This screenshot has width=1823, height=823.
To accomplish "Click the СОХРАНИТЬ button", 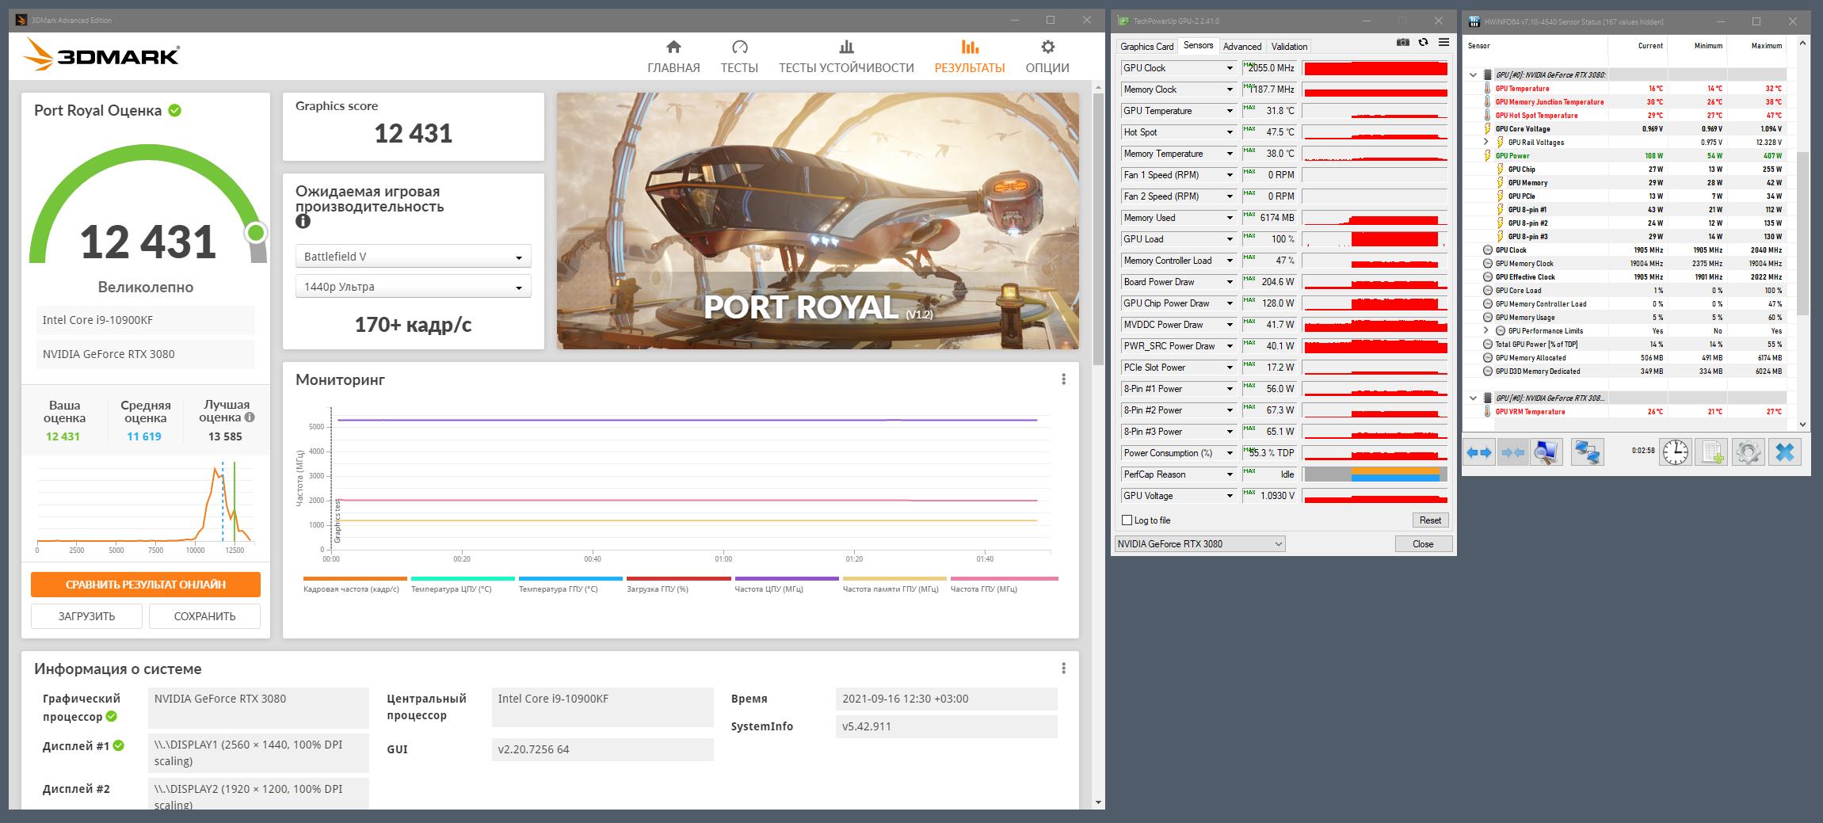I will 204,616.
